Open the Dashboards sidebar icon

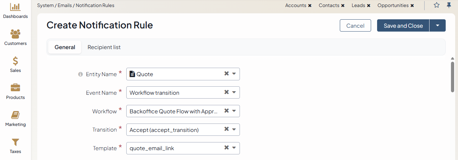pyautogui.click(x=15, y=7)
